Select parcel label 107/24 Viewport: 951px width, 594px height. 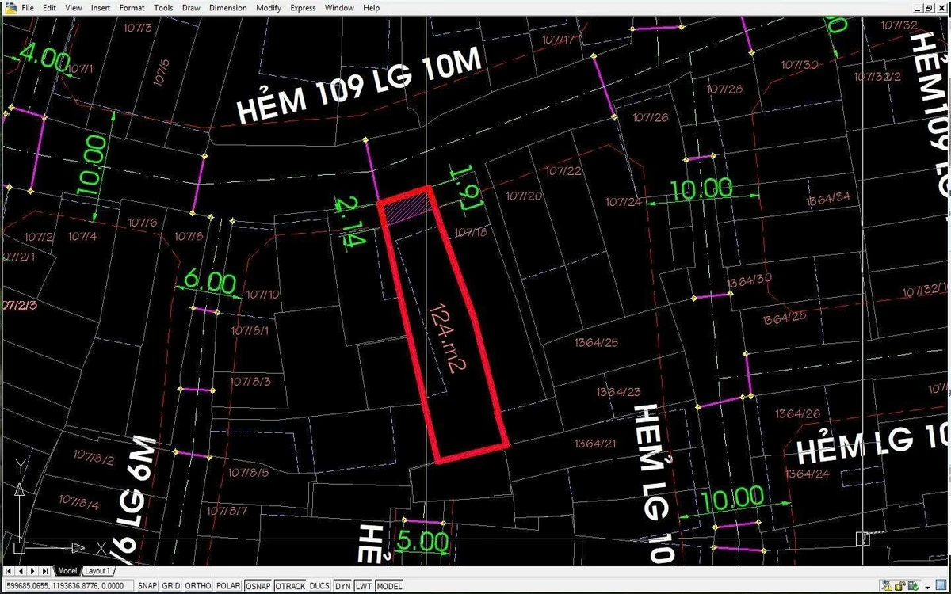(x=624, y=202)
